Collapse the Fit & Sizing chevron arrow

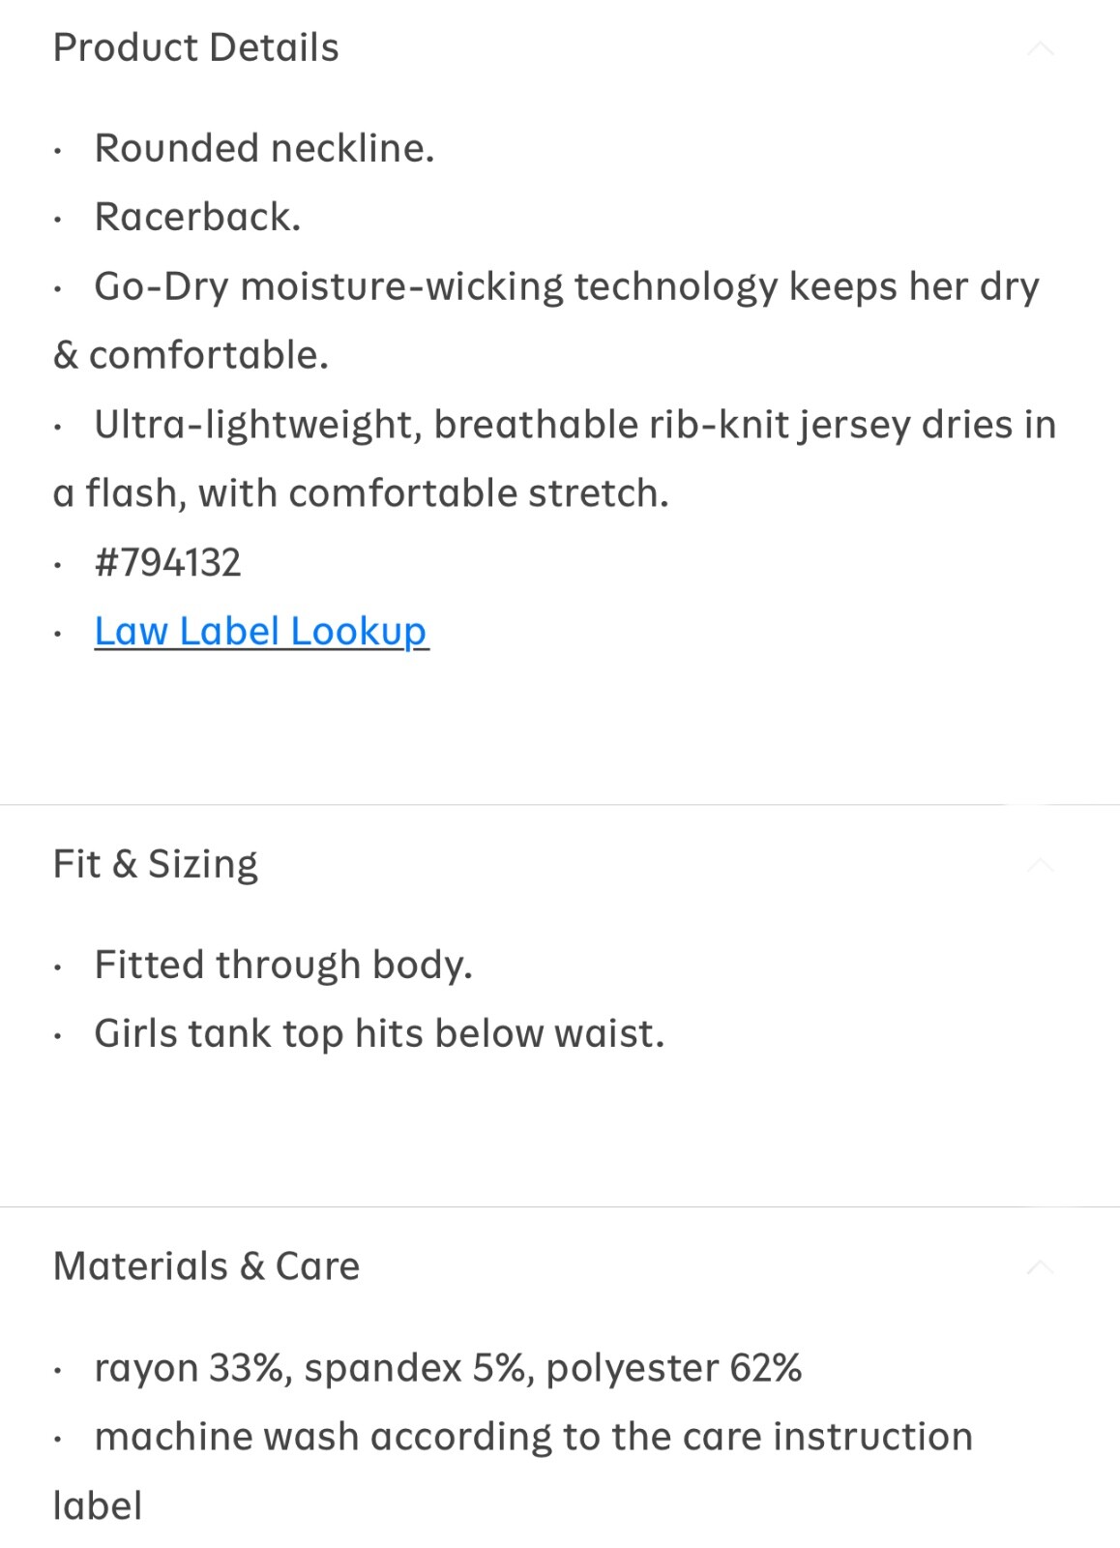pyautogui.click(x=1040, y=864)
